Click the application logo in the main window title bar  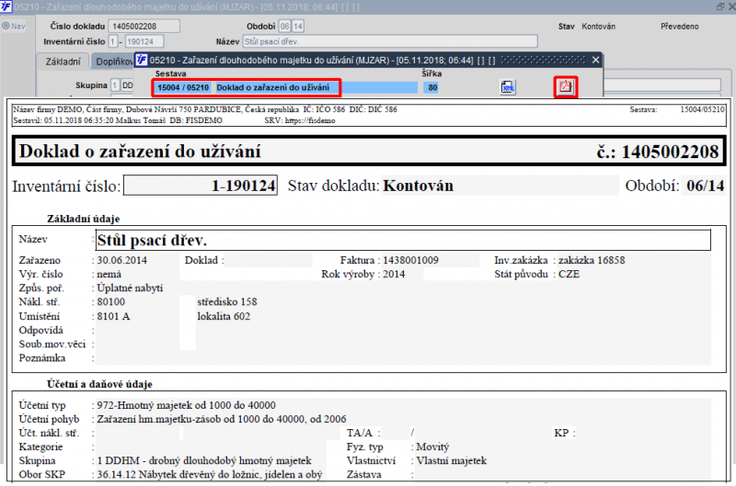[7, 6]
